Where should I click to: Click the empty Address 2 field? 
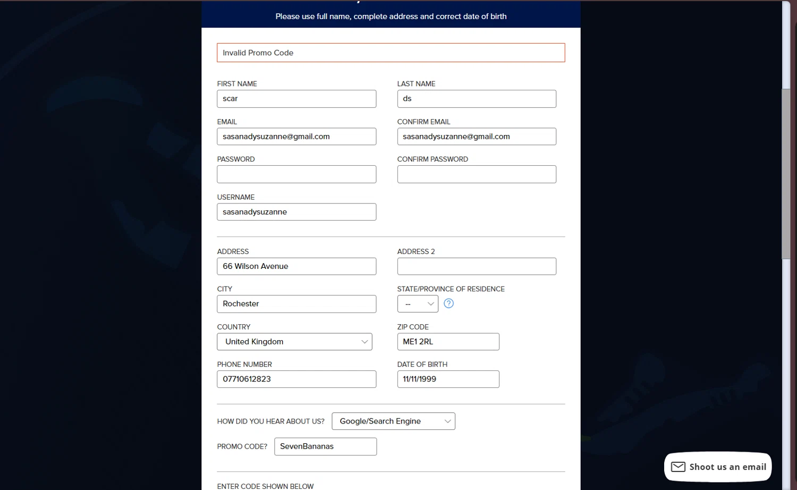click(x=477, y=266)
